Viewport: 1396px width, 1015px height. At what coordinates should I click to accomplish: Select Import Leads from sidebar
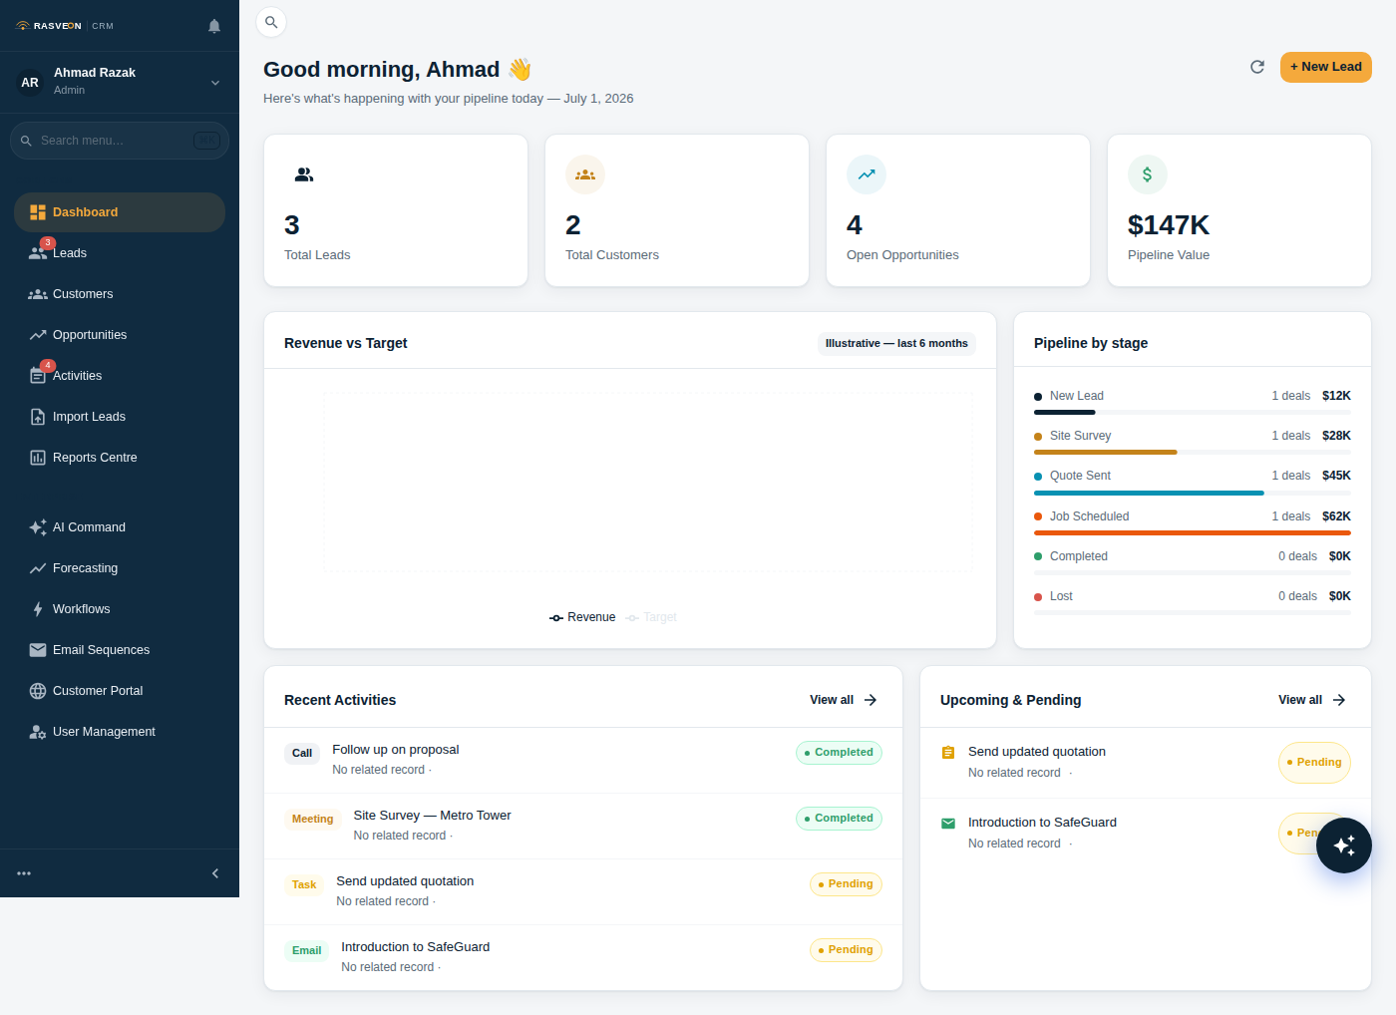click(120, 417)
